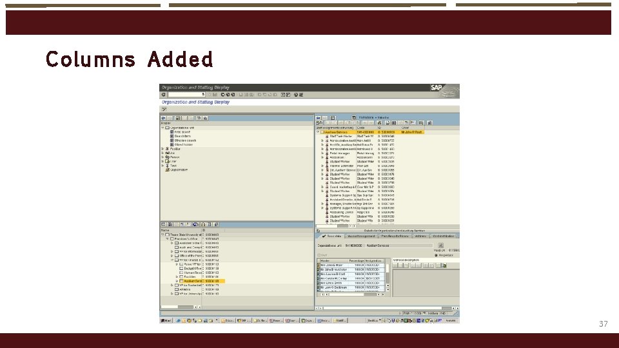Click the Generate shortcut icon in SAP toolbar
This screenshot has height=348, width=619.
[x=288, y=95]
